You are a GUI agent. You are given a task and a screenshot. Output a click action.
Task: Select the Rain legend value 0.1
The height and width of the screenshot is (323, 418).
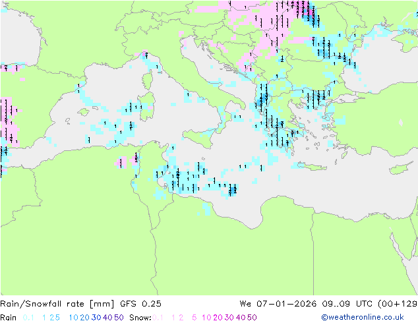[28, 318]
